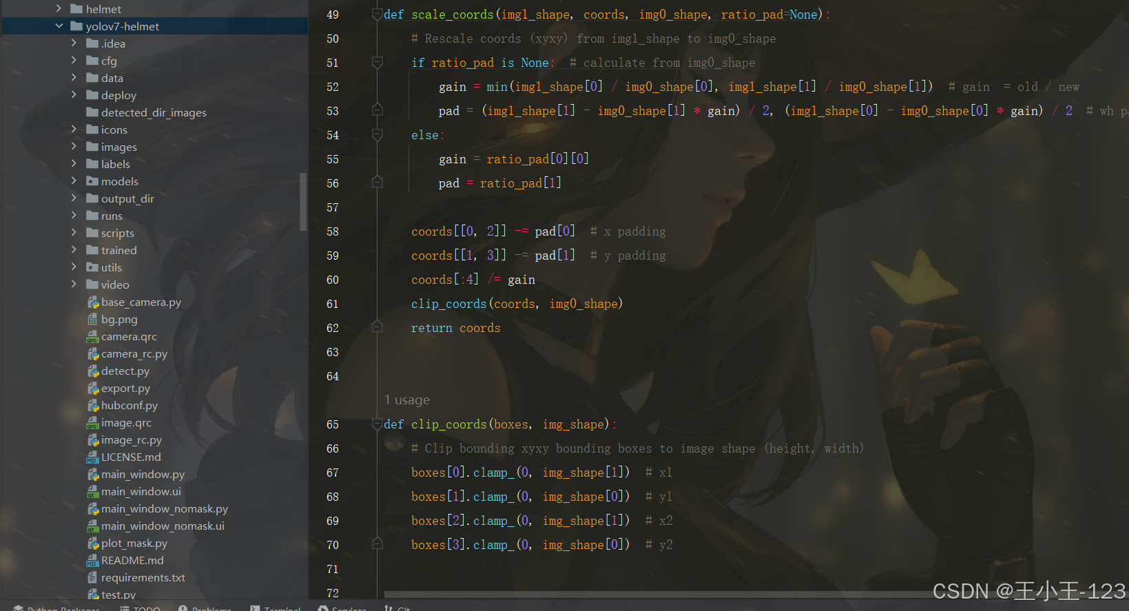1129x611 pixels.
Task: Click the icons folder icon
Action: 92,130
